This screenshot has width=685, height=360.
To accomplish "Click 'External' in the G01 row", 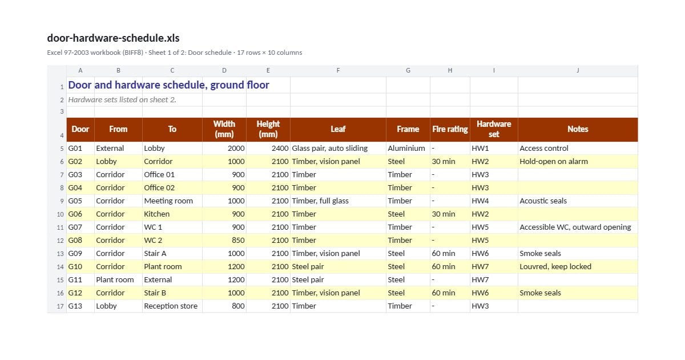I will point(119,149).
